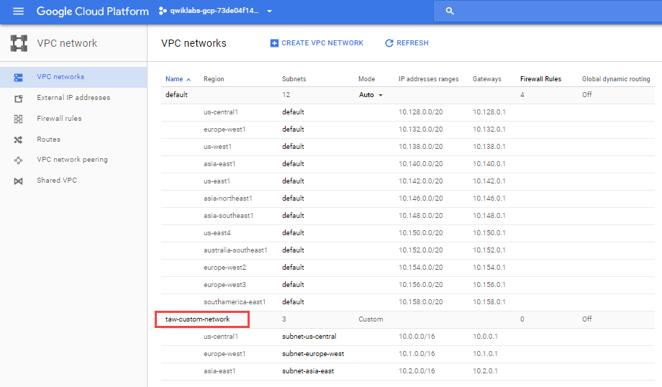The width and height of the screenshot is (662, 387).
Task: Click IP range 10.128.0.0/20
Action: pos(420,111)
